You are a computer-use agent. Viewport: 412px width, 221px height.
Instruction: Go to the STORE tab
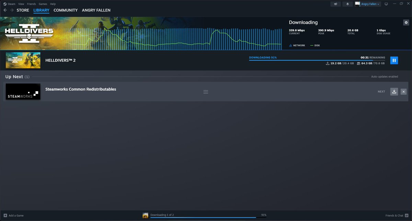click(23, 10)
